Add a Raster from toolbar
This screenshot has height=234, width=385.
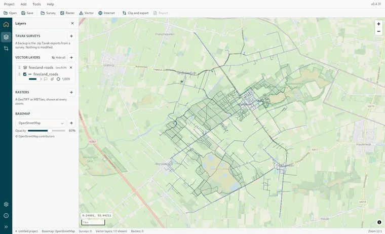(67, 13)
